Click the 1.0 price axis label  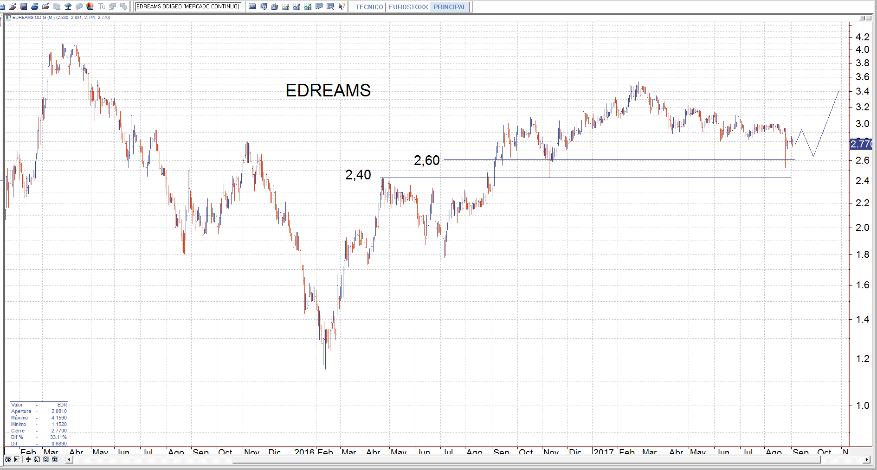[862, 406]
